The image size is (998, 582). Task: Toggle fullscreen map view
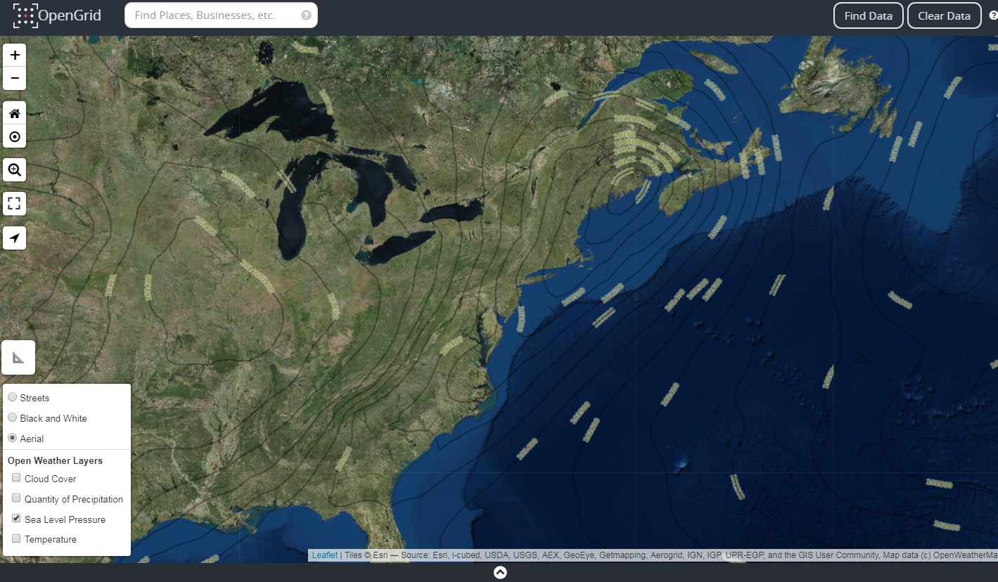(15, 204)
